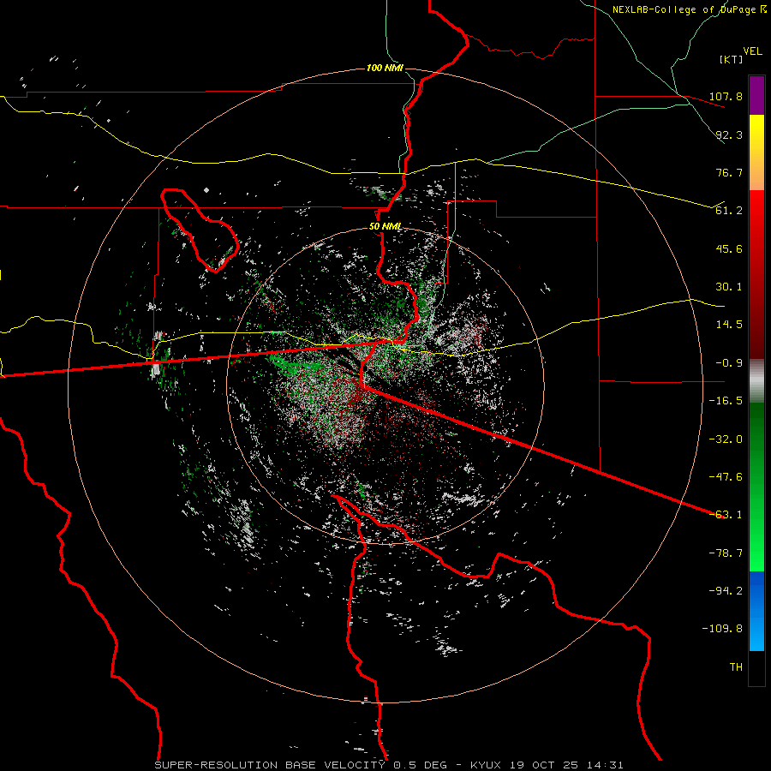Viewport: 771px width, 771px height.
Task: Click the -0.9 velocity scale value
Action: tap(726, 363)
